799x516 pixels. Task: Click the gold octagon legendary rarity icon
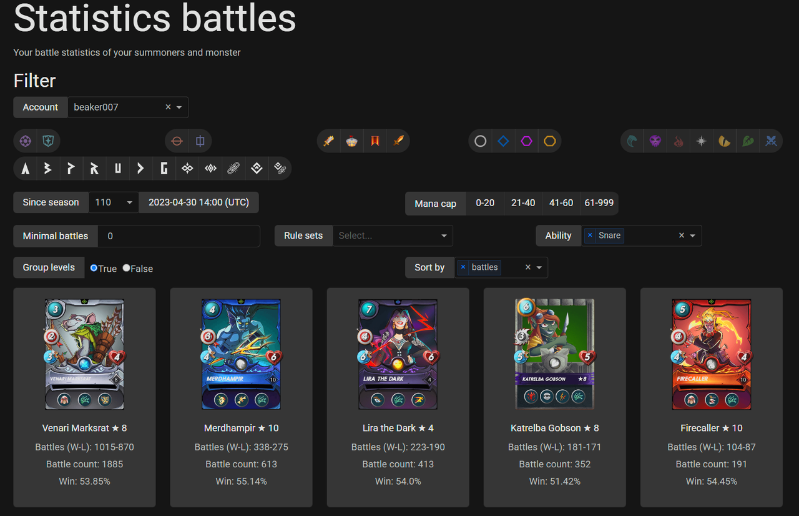pos(549,141)
